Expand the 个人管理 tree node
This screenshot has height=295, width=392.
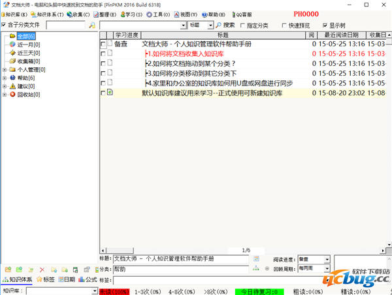5,69
